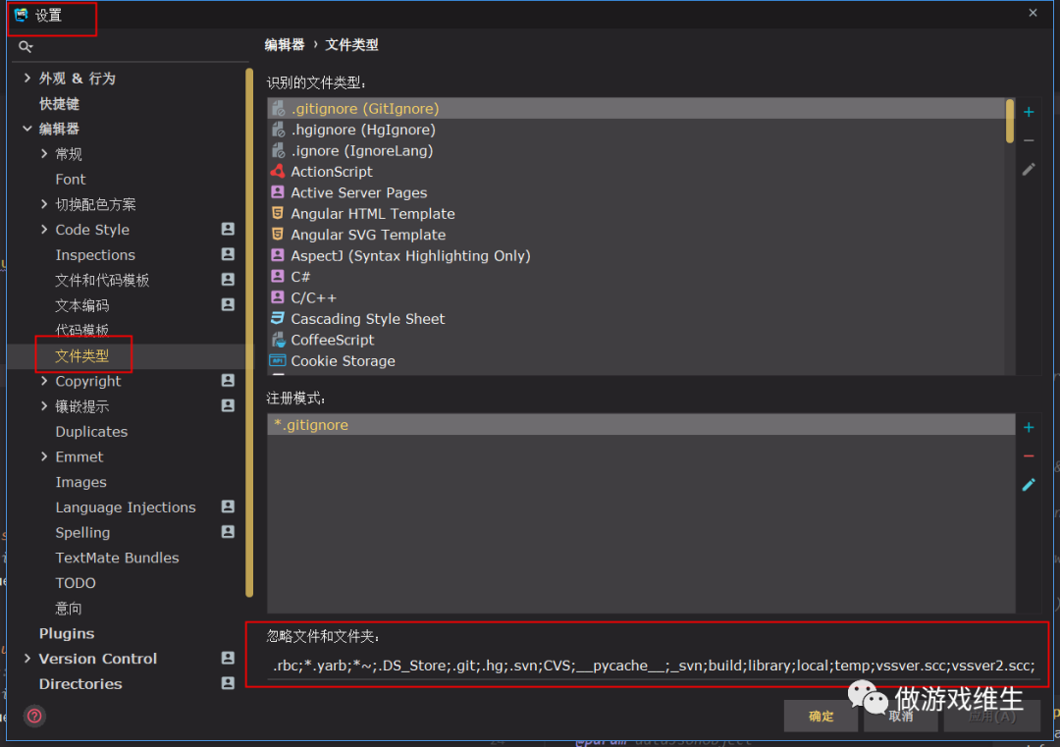Click the Language Injections project-level icon
1060x747 pixels.
point(228,507)
